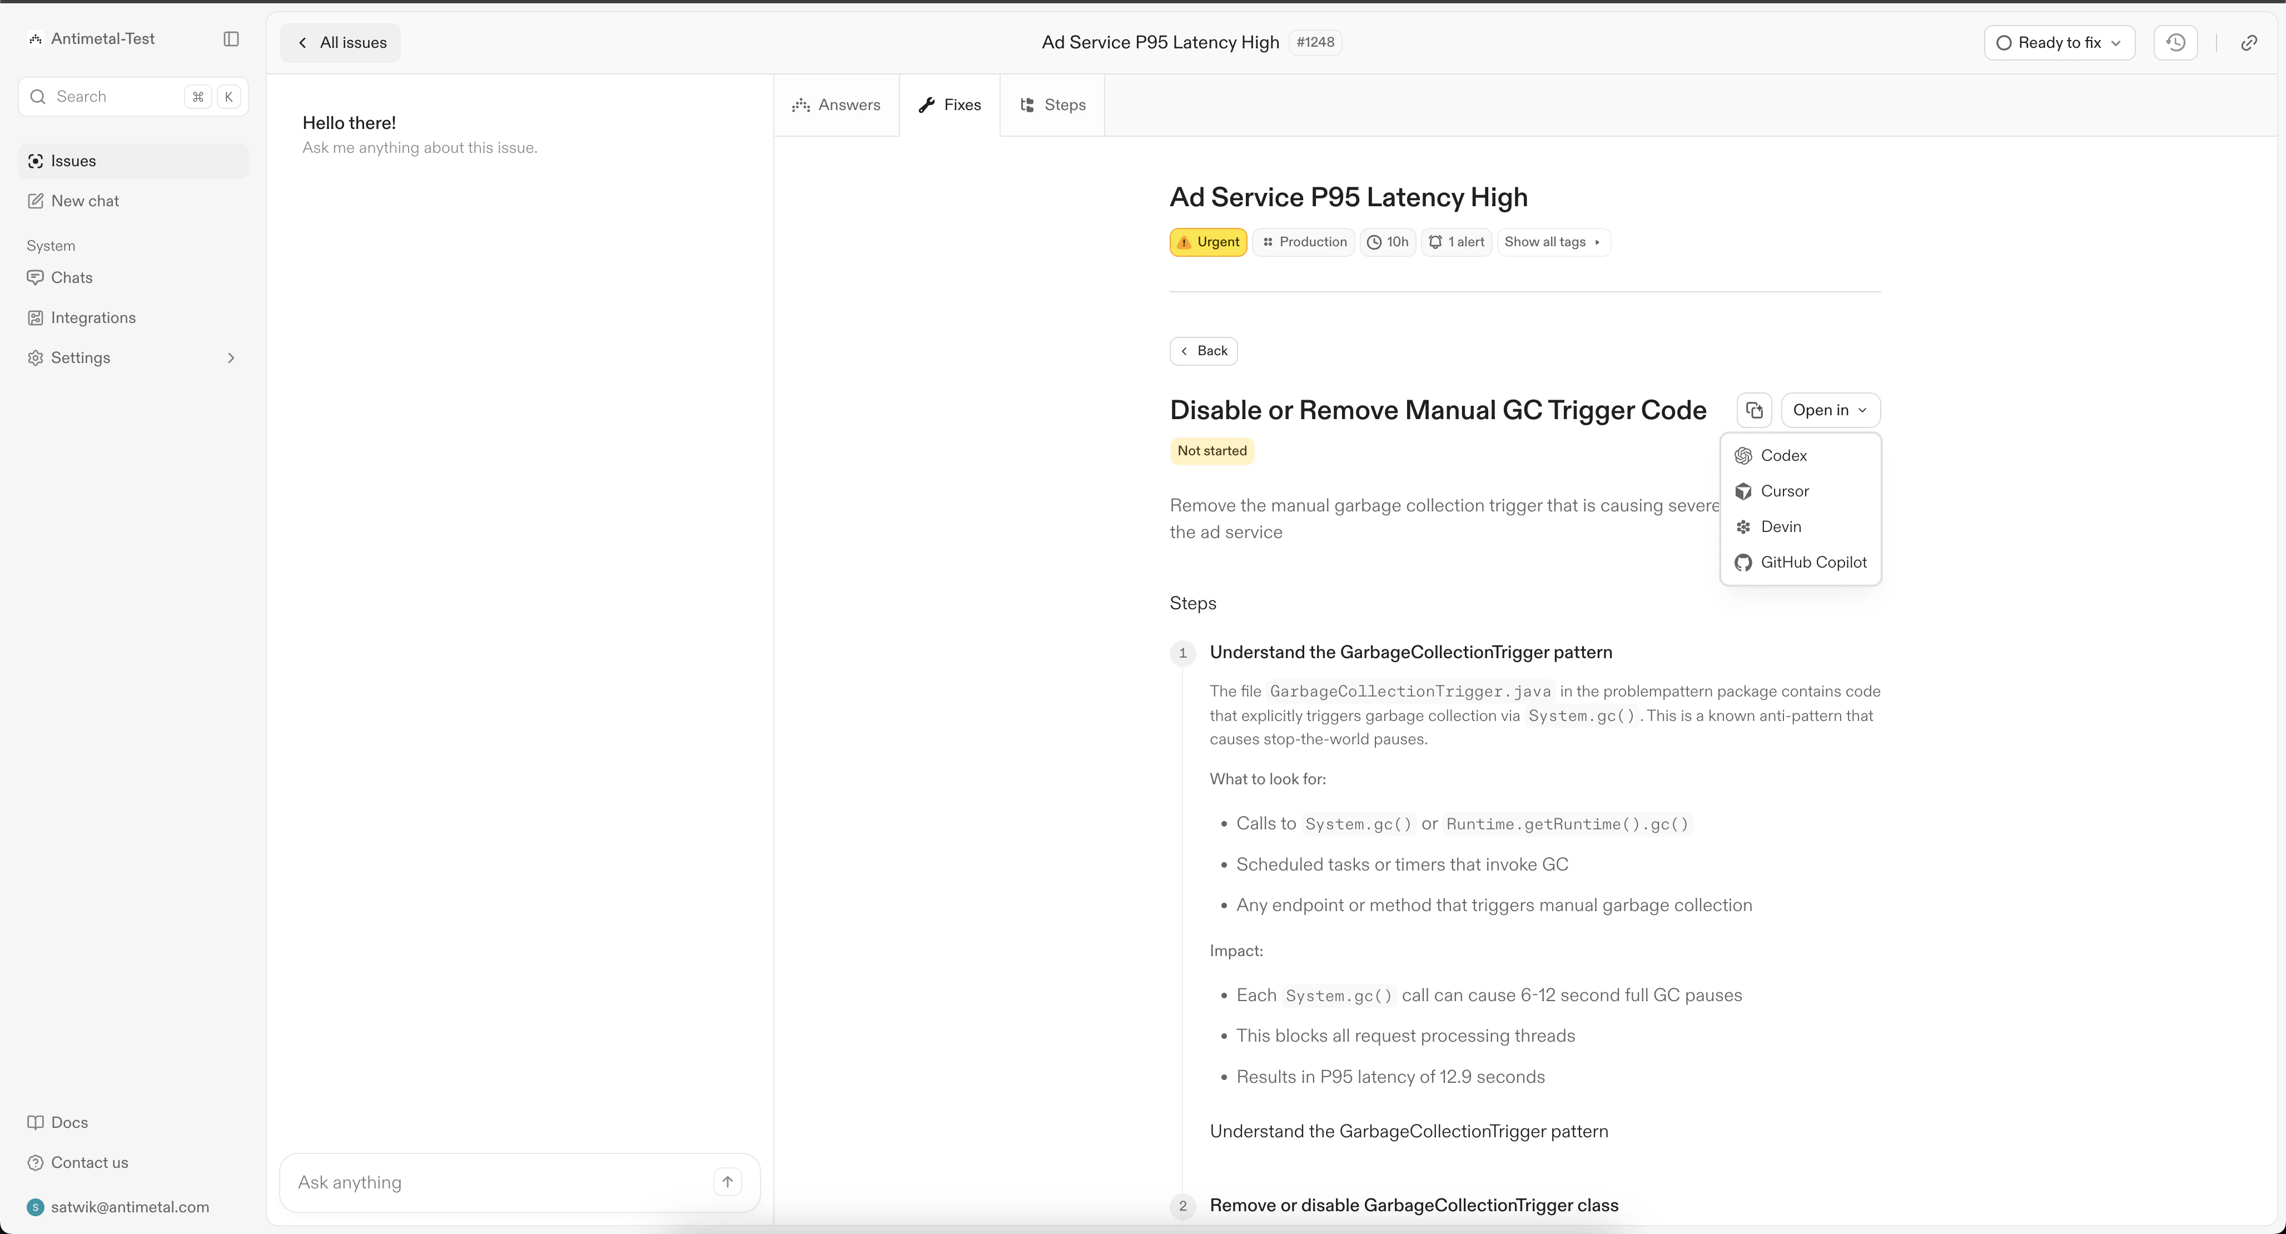The height and width of the screenshot is (1234, 2286).
Task: Expand Show all tags
Action: tap(1552, 242)
